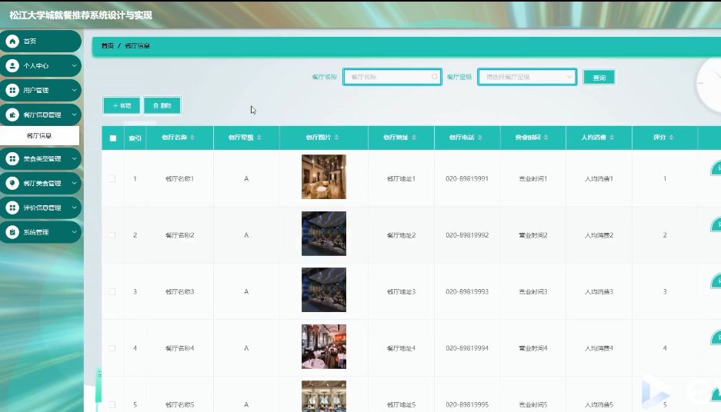Toggle the select-all header checkbox
The width and height of the screenshot is (721, 412).
[x=112, y=138]
